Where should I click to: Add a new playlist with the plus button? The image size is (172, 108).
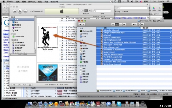[x=14, y=85]
